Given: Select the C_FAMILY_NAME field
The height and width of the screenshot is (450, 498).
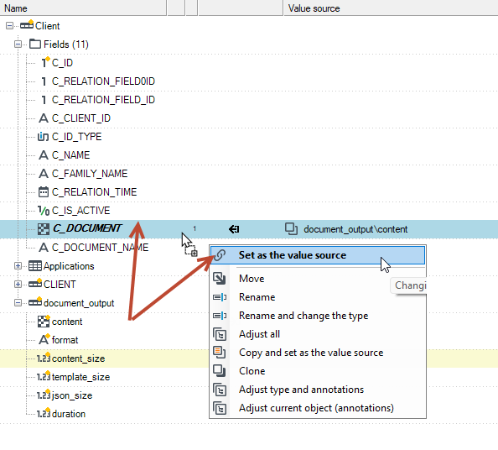Looking at the screenshot, I should pyautogui.click(x=90, y=174).
